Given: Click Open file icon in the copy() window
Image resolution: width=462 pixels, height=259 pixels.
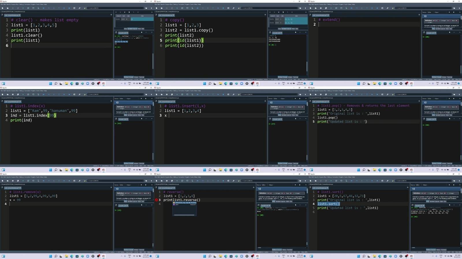Looking at the screenshot, I should point(161,8).
